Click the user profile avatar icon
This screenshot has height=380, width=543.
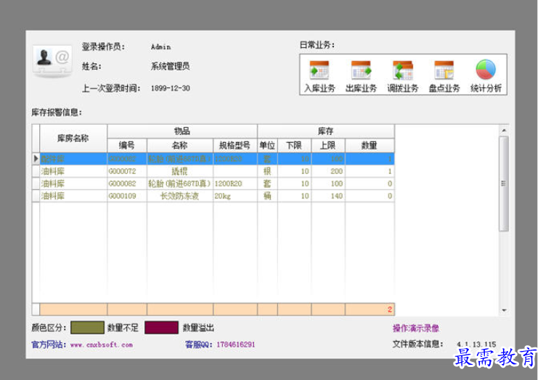52,61
